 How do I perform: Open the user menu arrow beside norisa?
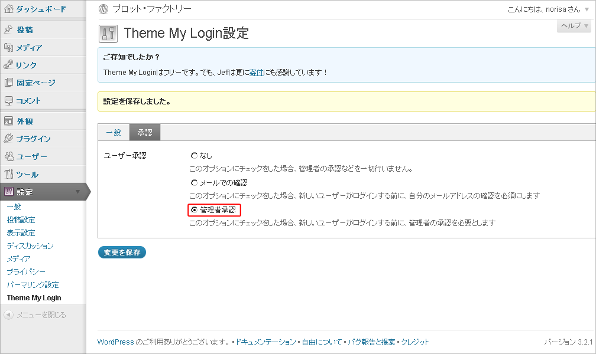tap(587, 9)
